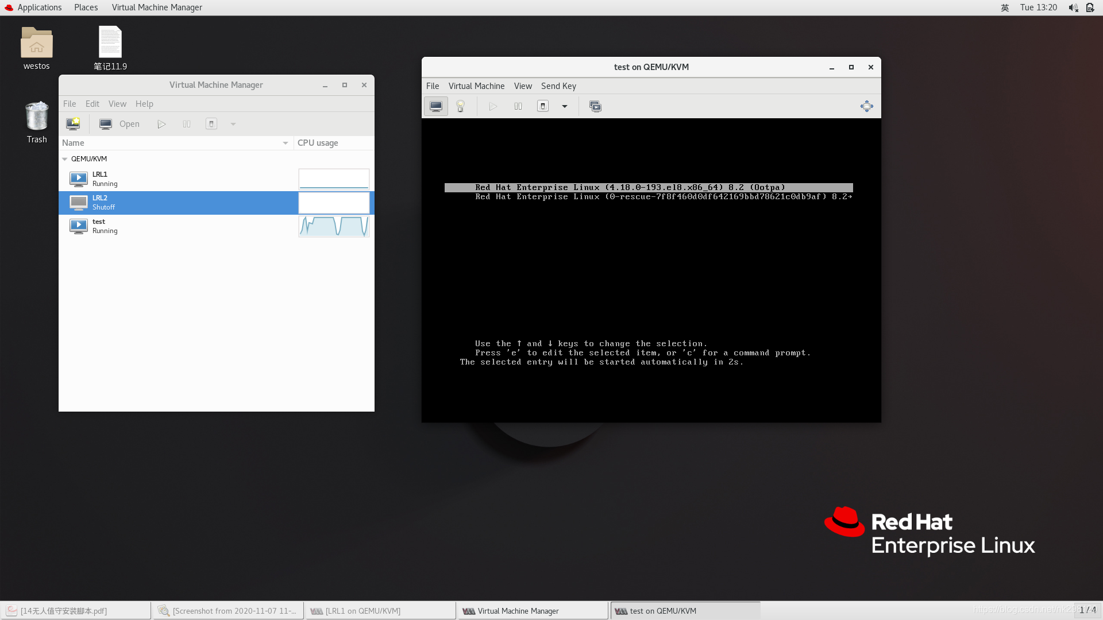Click the Shut Down icon in Virtual Machine Manager toolbar

pos(211,124)
